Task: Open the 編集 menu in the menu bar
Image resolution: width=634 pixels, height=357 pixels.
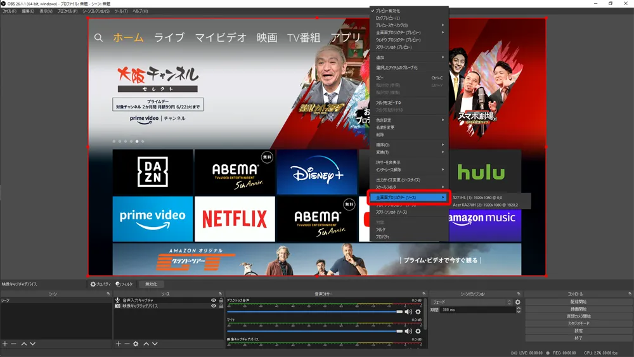Action: [28, 11]
